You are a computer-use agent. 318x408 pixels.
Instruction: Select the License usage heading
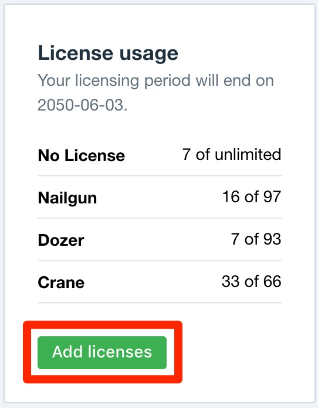coord(108,53)
